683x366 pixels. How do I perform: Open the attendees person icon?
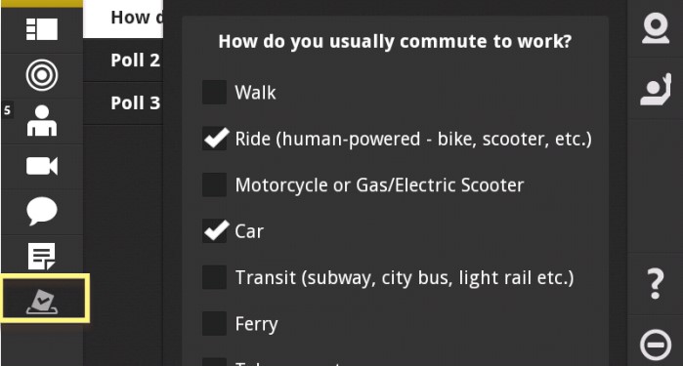click(42, 121)
